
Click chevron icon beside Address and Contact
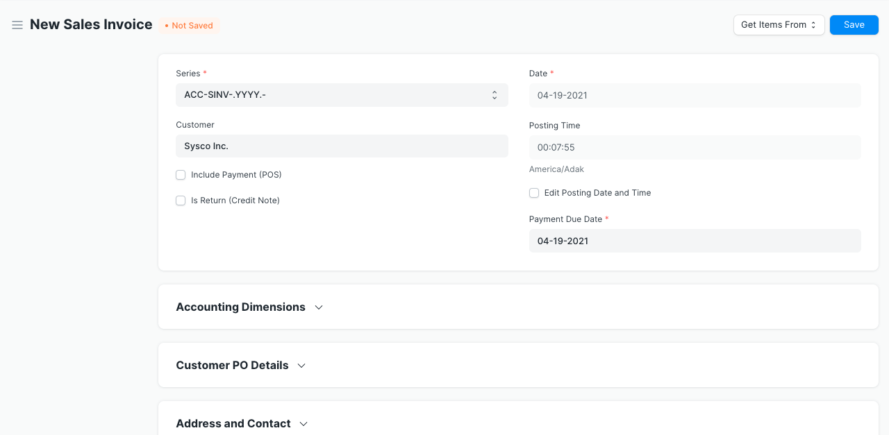pos(304,424)
